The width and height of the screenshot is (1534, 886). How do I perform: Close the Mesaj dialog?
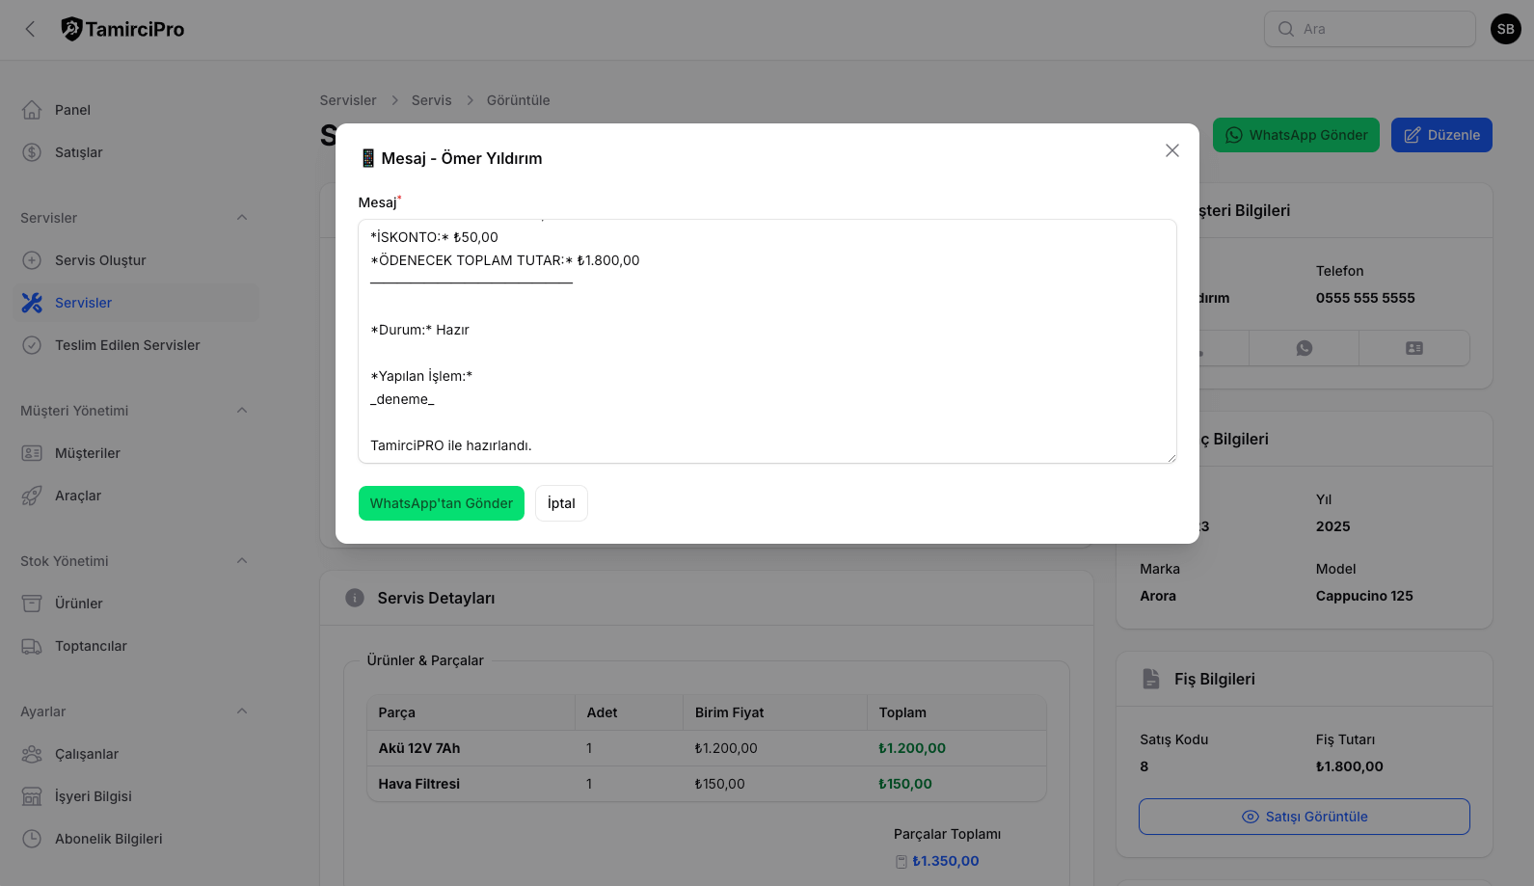click(x=1171, y=150)
